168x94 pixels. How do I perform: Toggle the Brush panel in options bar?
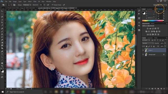tap(14, 5)
